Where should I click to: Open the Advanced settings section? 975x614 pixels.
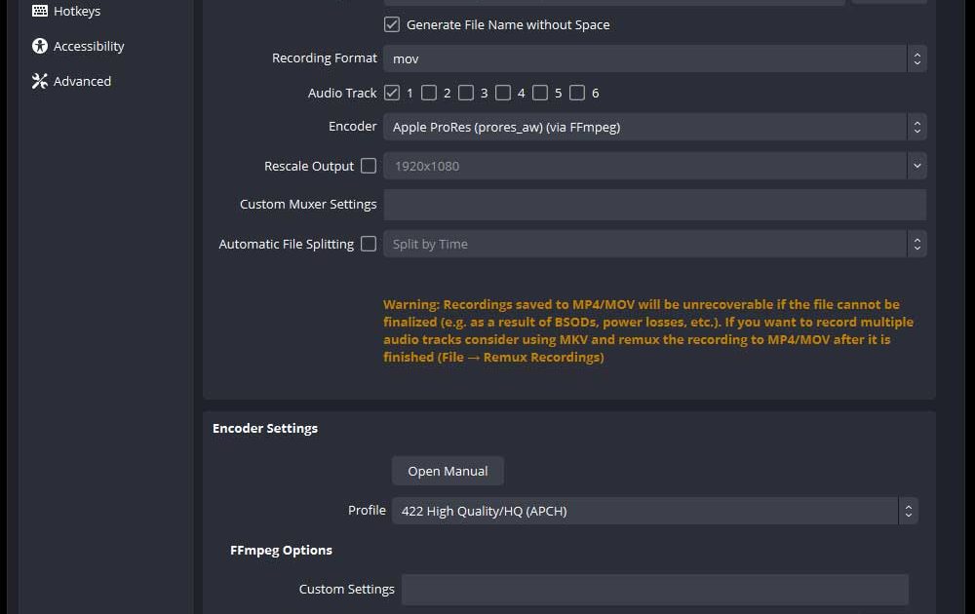82,81
